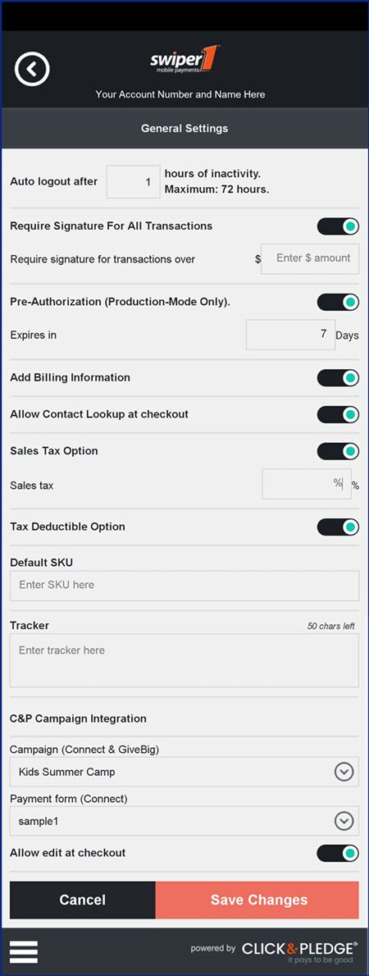369x976 pixels.
Task: Click the Default SKU input box
Action: pyautogui.click(x=184, y=586)
